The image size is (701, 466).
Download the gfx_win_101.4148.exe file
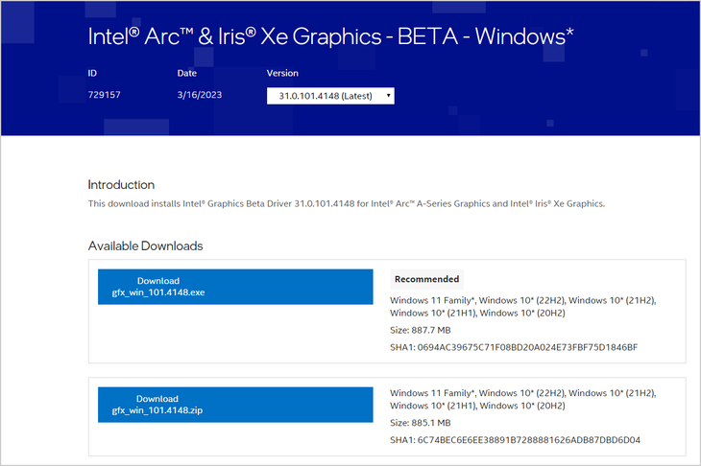click(x=235, y=287)
